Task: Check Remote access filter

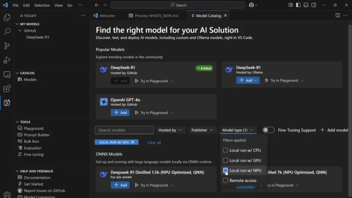Action: (225, 180)
